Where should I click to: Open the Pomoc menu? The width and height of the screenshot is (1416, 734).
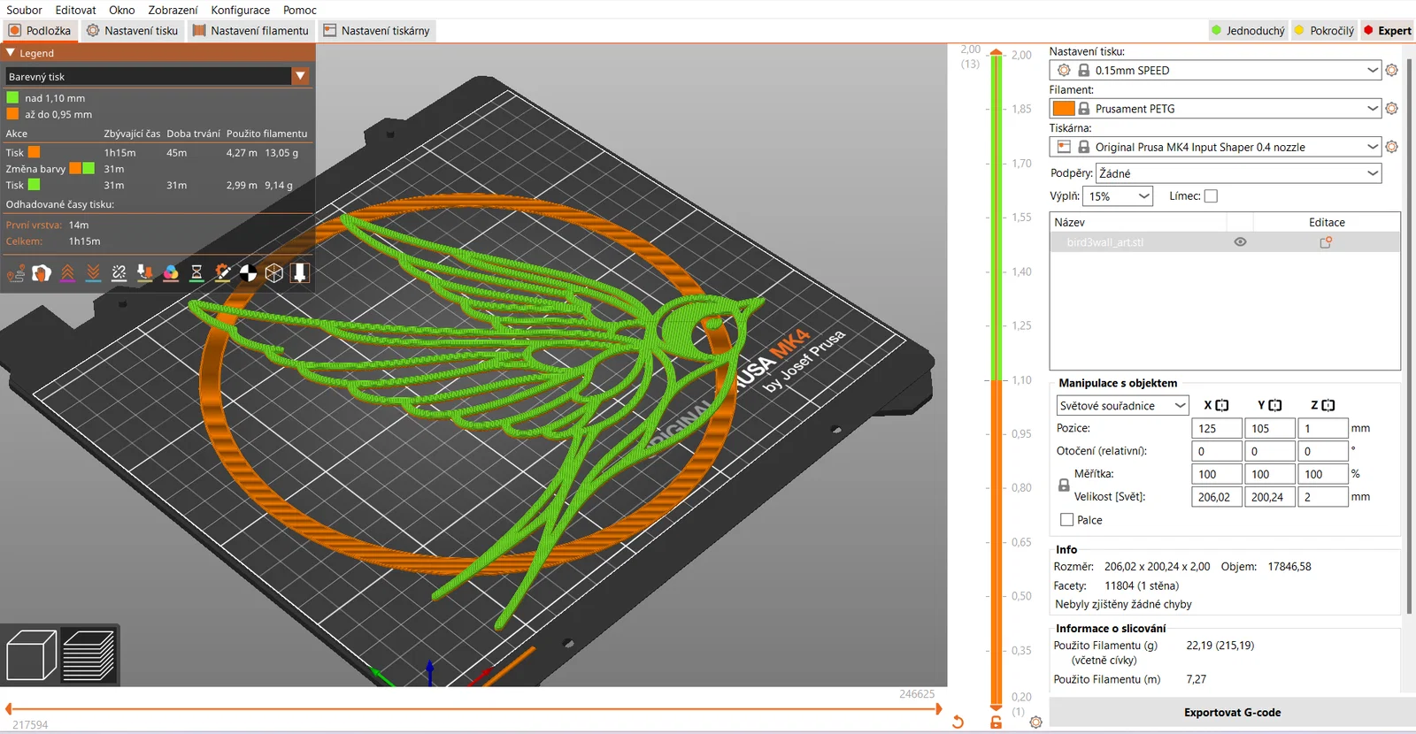(300, 10)
